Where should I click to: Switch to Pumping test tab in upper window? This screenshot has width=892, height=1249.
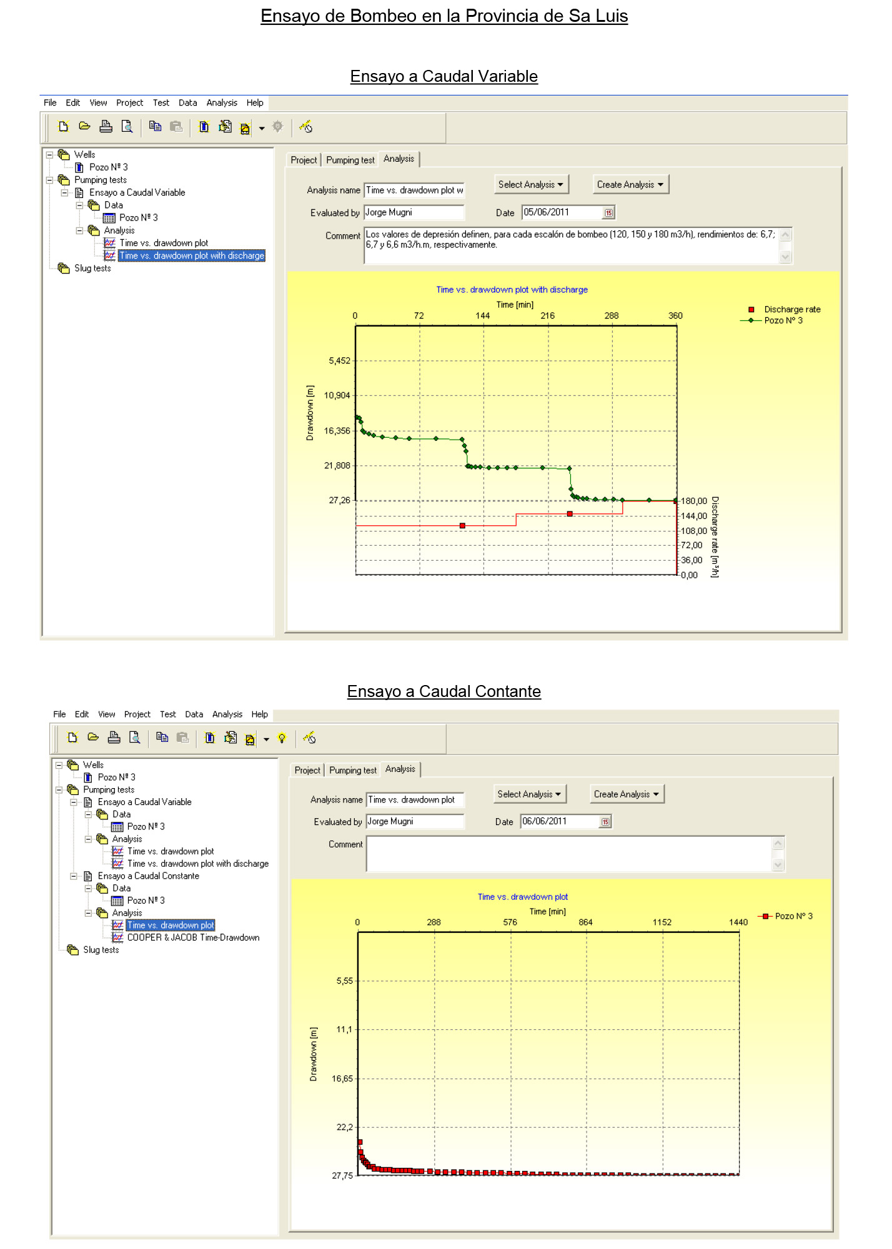[350, 160]
